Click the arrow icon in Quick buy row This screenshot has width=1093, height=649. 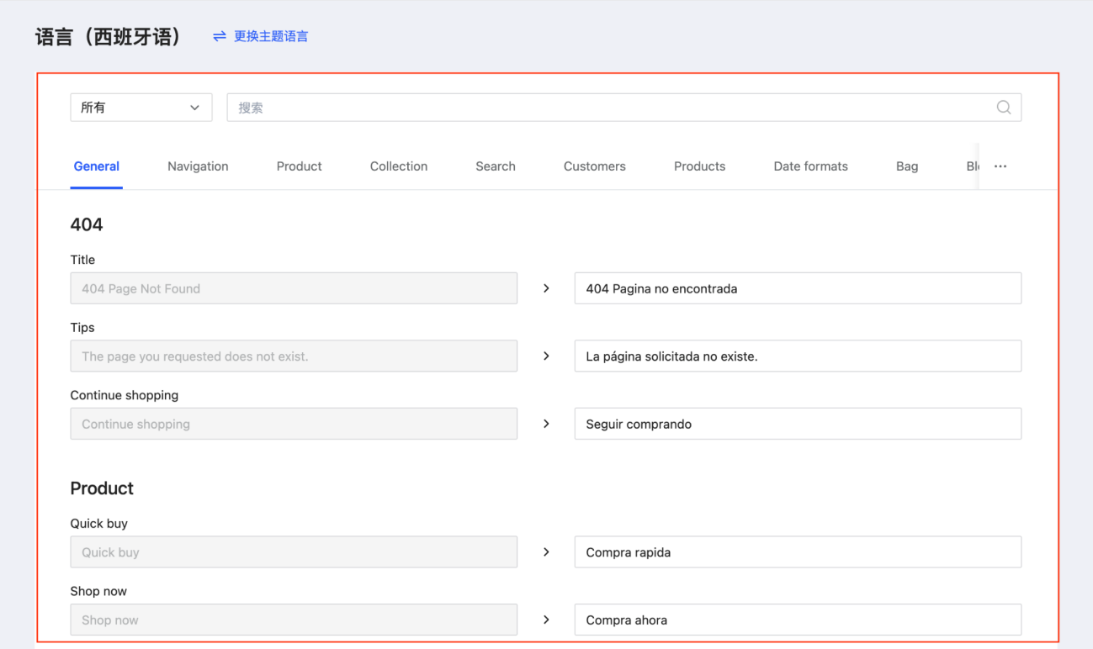coord(546,552)
